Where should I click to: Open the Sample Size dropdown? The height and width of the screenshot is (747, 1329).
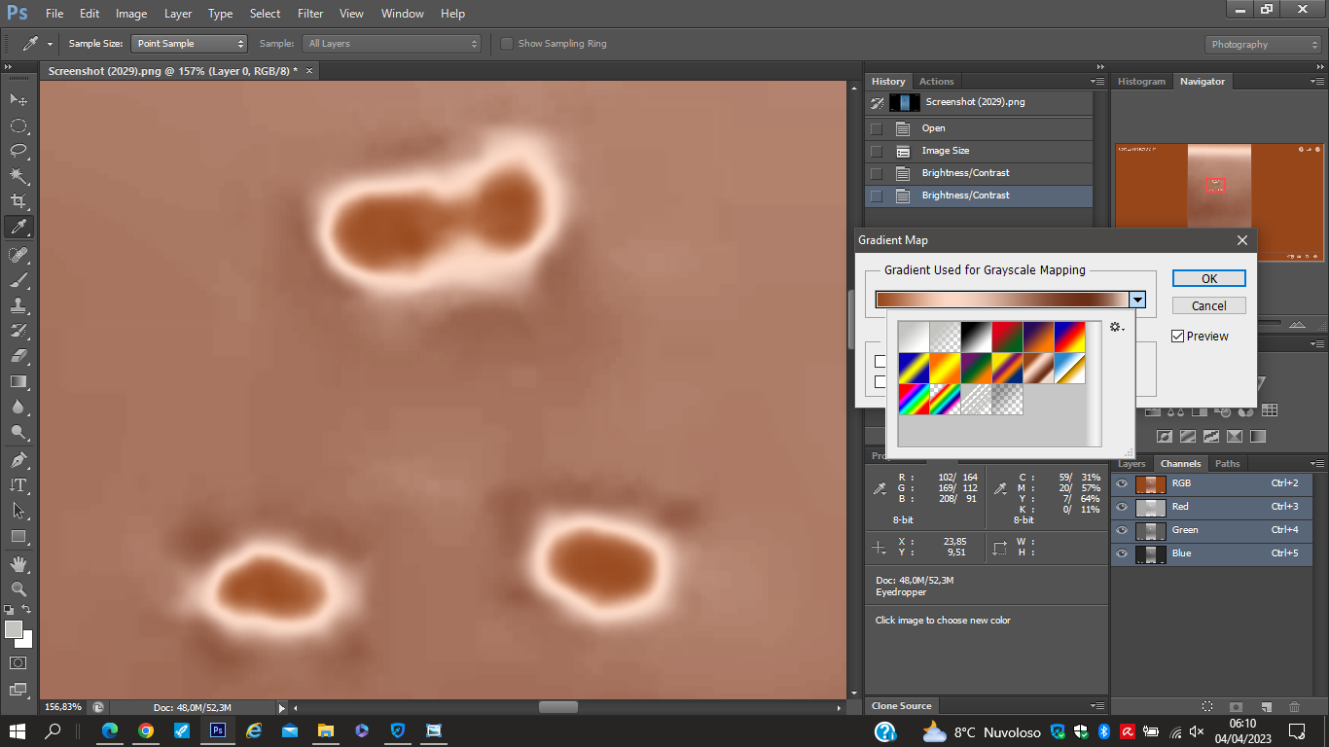click(190, 44)
